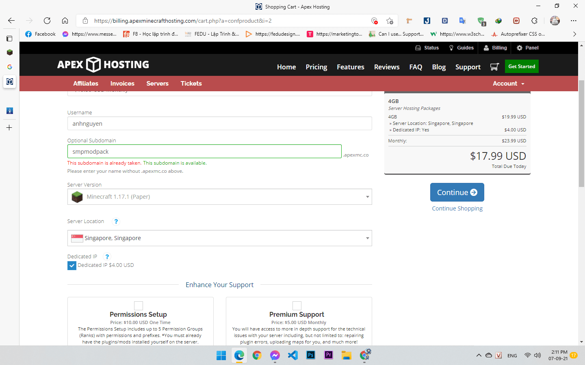Image resolution: width=585 pixels, height=365 pixels.
Task: Open the Windows Start menu
Action: click(x=221, y=356)
